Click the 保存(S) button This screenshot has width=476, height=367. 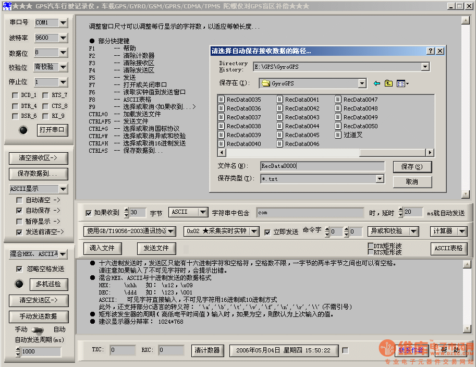[411, 167]
